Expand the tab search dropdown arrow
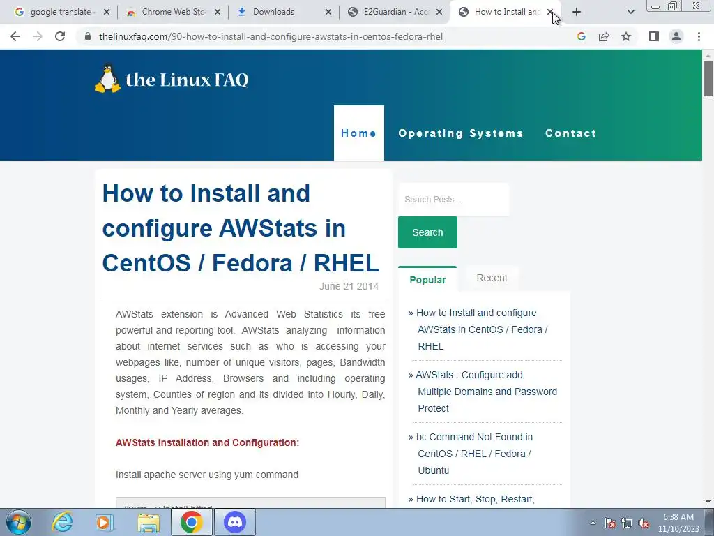Screen dimensions: 714x536 [x=630, y=12]
